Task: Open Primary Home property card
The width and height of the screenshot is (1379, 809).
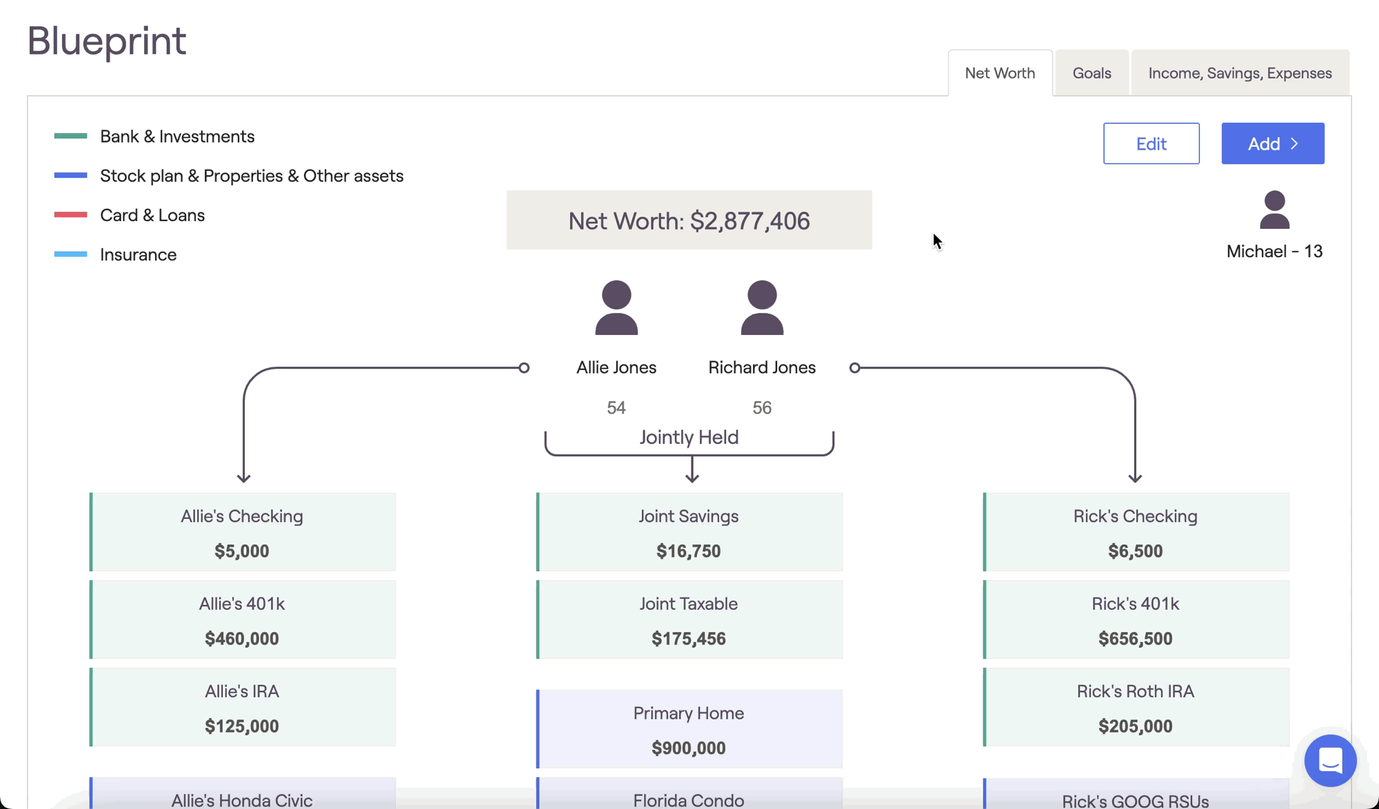Action: [x=689, y=729]
